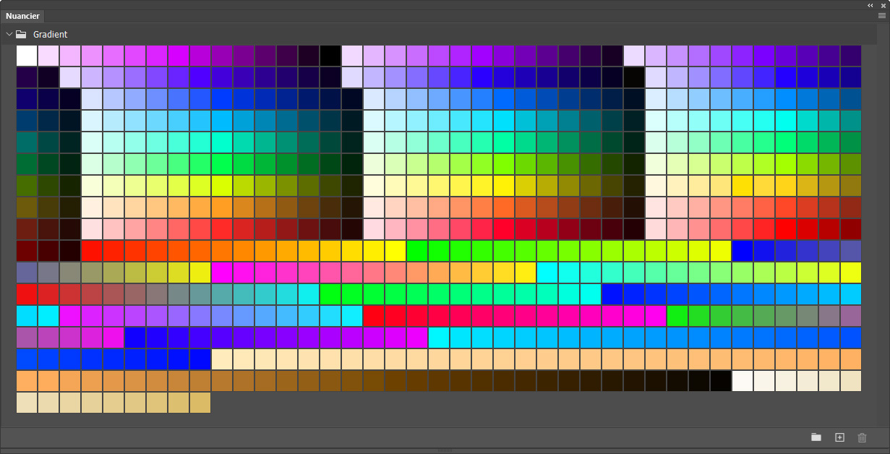
Task: Pick the off-white swatch right after black brown
Action: pos(743,381)
